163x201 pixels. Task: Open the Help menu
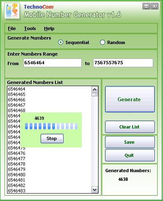click(49, 28)
